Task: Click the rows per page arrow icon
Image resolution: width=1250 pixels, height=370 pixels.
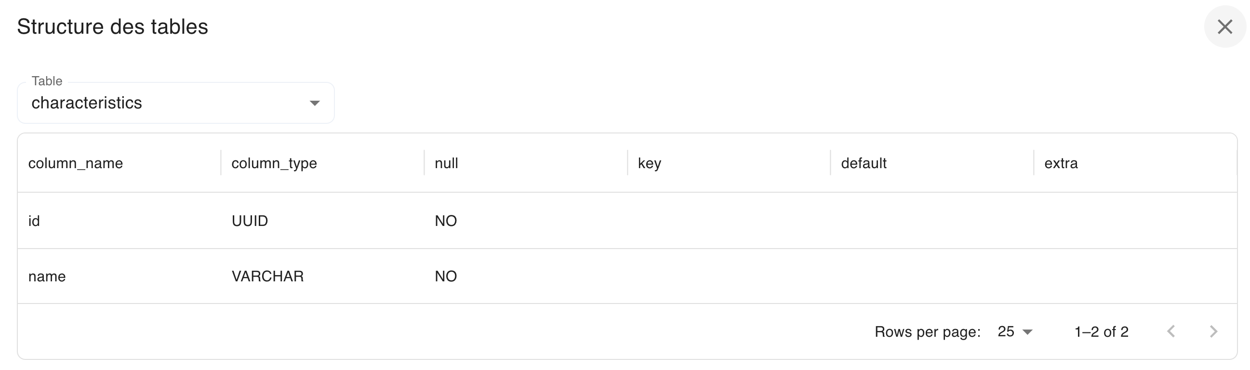Action: pyautogui.click(x=1027, y=332)
